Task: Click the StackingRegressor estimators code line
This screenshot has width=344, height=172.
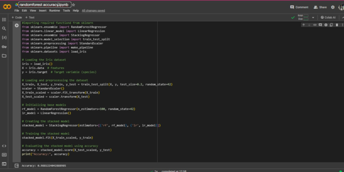Action: 91,125
